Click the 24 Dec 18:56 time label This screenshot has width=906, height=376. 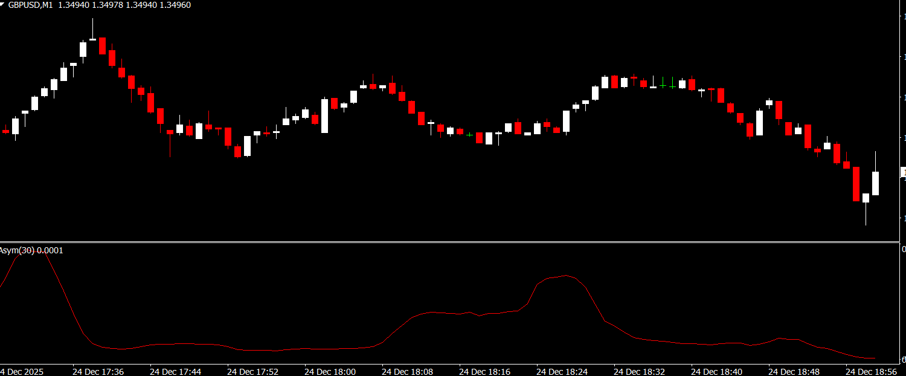(871, 371)
